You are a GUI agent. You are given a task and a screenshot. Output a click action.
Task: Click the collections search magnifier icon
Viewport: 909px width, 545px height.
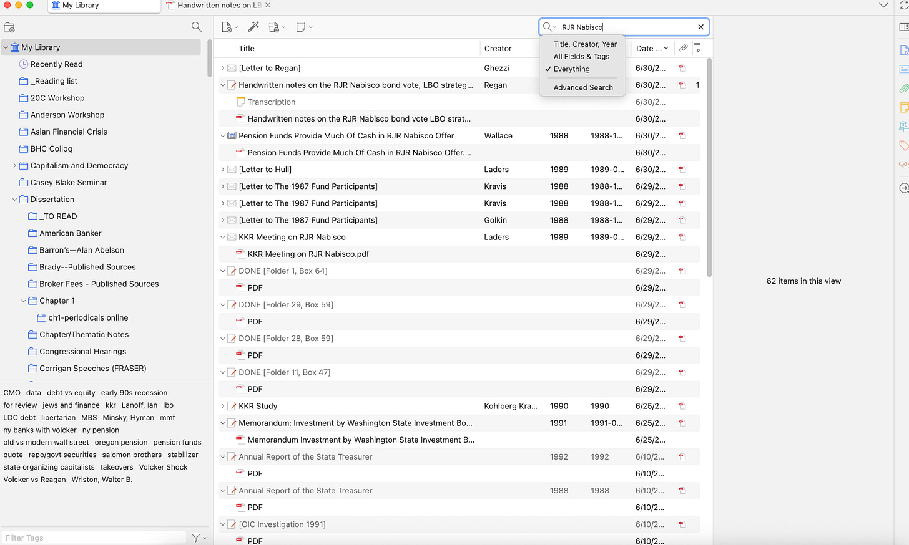click(196, 27)
